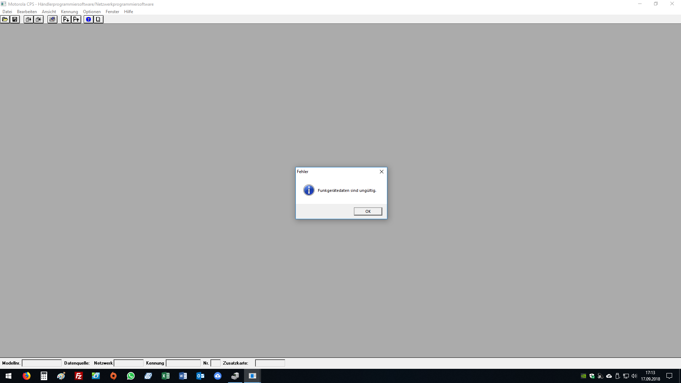Image resolution: width=681 pixels, height=383 pixels.
Task: Click the Zusatzkarte field in status bar
Action: click(x=270, y=363)
